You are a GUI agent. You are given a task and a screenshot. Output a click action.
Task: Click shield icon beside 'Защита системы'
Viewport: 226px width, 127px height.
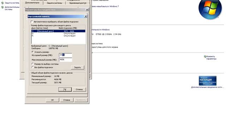coord(2,3)
